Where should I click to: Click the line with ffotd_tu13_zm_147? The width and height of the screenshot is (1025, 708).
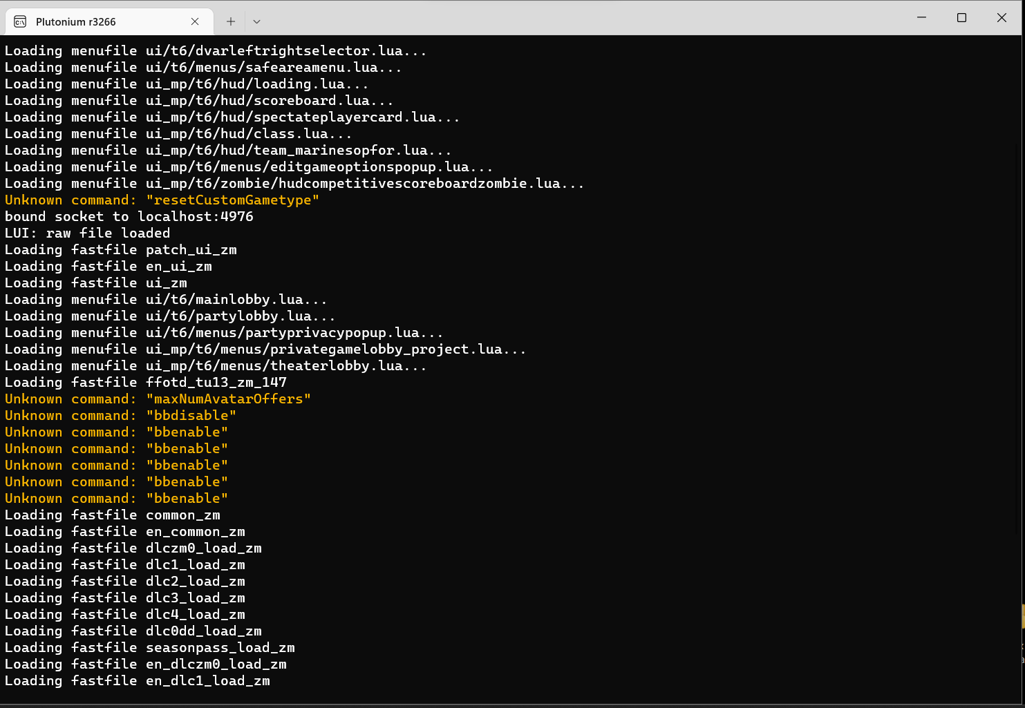[146, 382]
